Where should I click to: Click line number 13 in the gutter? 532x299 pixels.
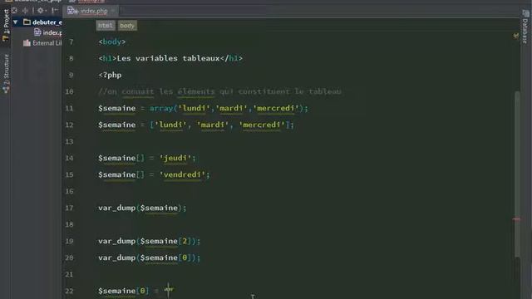[x=69, y=141]
